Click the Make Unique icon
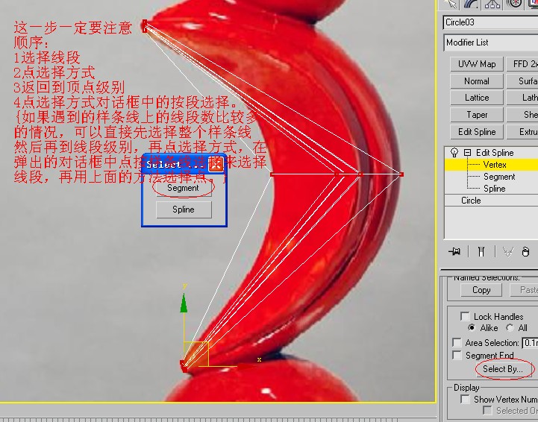The height and width of the screenshot is (422, 538). pyautogui.click(x=508, y=252)
